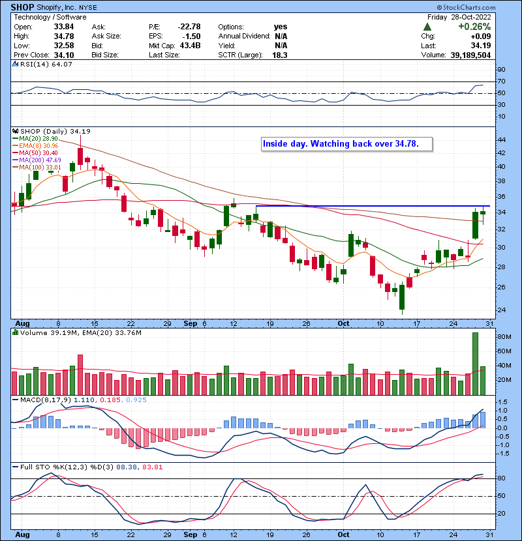Click the MACD histogram value 0.925
This screenshot has height=541, width=522.
[136, 400]
